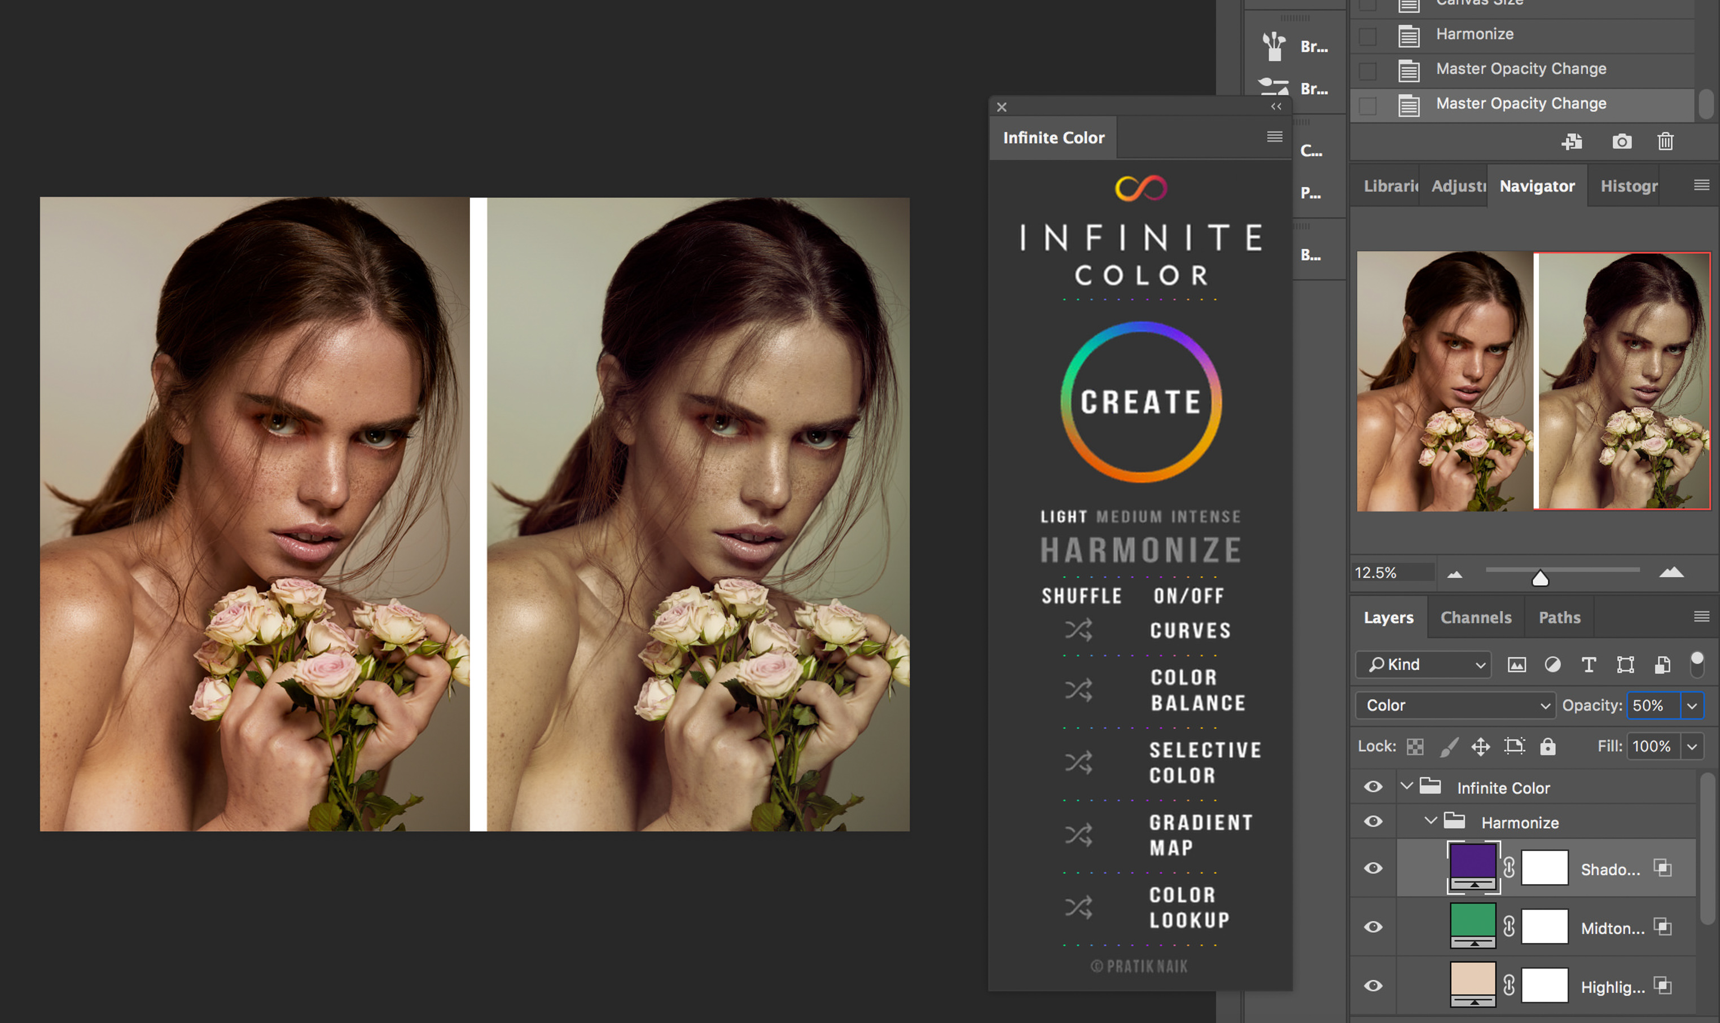Click the camera new snapshot icon
The height and width of the screenshot is (1023, 1720).
(x=1621, y=141)
